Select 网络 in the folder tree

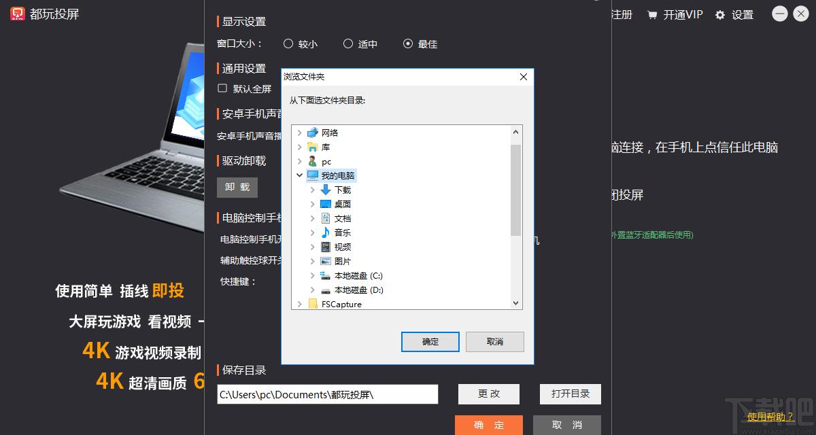click(330, 133)
